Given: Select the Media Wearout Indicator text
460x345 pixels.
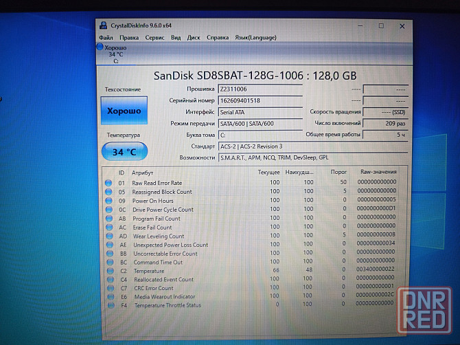Looking at the screenshot, I should pyautogui.click(x=165, y=297).
